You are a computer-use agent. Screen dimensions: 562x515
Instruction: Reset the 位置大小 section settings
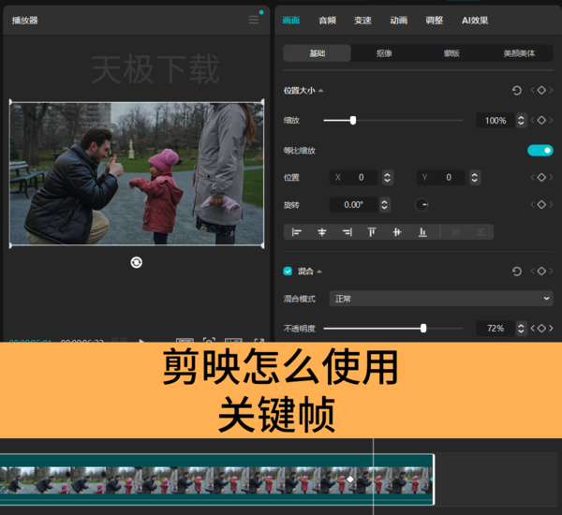516,90
